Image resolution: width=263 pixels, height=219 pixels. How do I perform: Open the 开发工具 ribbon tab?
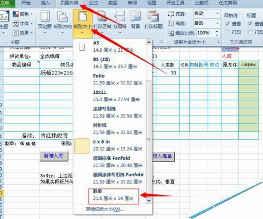(175, 3)
